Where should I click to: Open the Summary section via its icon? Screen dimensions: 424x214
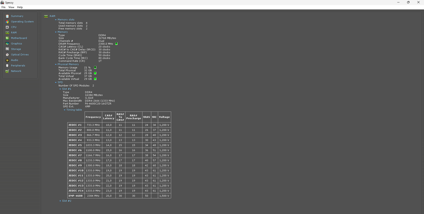pyautogui.click(x=7, y=16)
